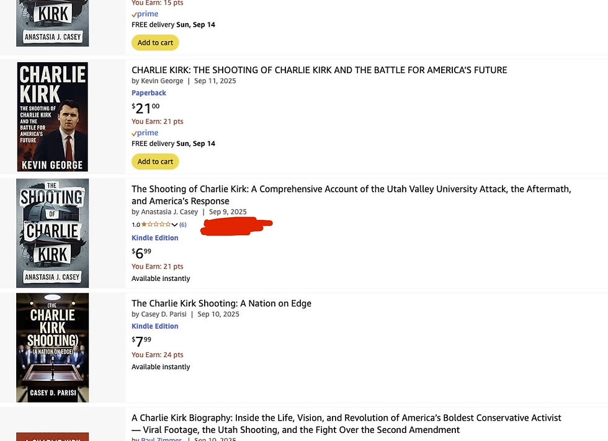This screenshot has width=608, height=441.
Task: Open the Comprehensive Account of Utah Valley title
Action: tap(351, 189)
